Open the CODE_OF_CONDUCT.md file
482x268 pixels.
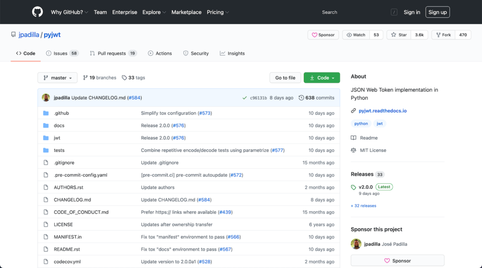tap(81, 212)
